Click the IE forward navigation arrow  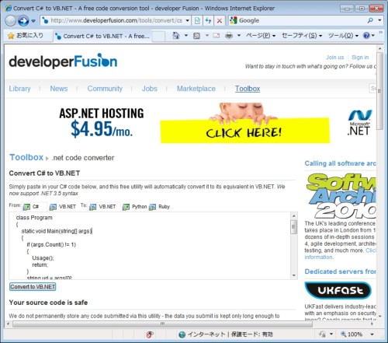coord(23,20)
